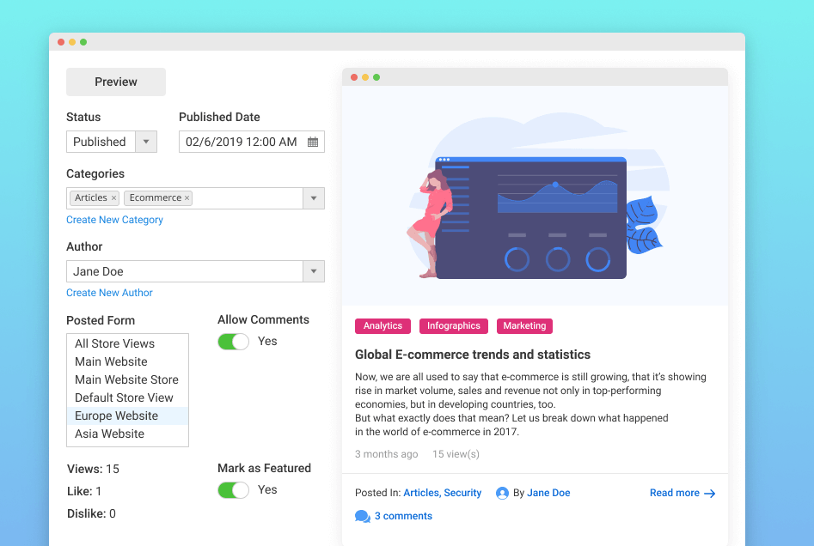The image size is (814, 546).
Task: Open the Published Date calendar picker
Action: pos(313,142)
